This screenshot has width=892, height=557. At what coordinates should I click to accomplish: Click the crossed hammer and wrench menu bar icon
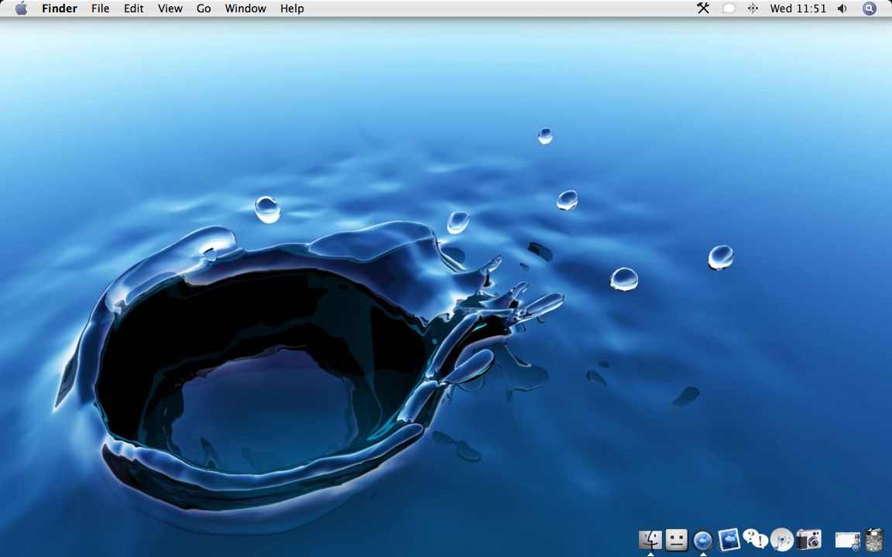tap(703, 9)
